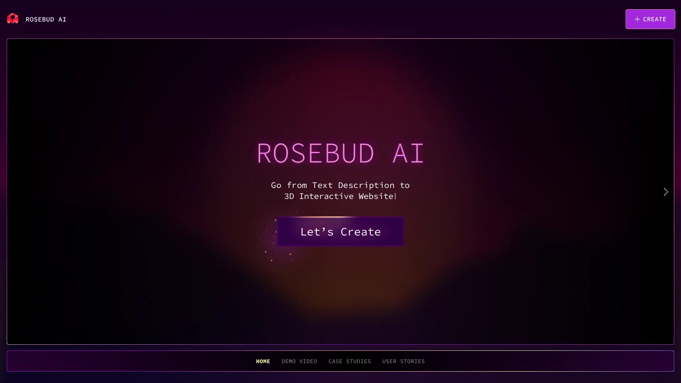
Task: Click the ROSEBUD AI wordmark in the header
Action: [45, 20]
